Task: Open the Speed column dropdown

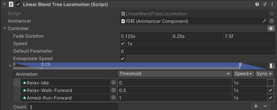Action: 244,74
